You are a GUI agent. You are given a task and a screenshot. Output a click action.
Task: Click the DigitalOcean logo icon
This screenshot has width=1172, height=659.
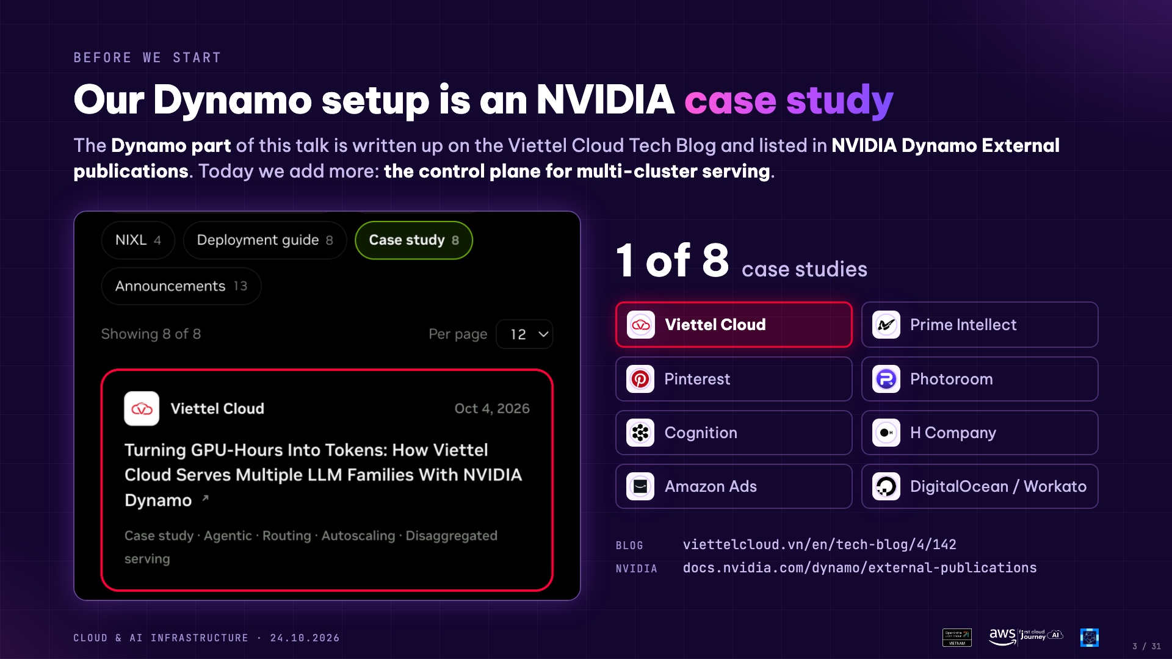pos(886,486)
